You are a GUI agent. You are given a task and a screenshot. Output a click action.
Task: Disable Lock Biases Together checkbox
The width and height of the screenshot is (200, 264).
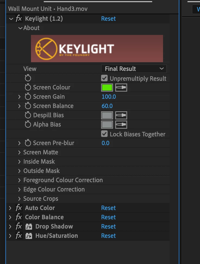pos(104,134)
